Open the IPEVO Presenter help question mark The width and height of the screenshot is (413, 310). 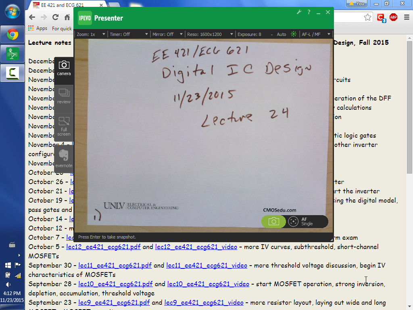tap(309, 12)
